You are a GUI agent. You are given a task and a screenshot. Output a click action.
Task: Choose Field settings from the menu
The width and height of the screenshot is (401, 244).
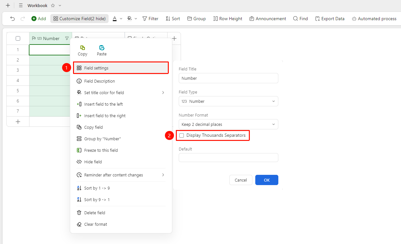121,68
